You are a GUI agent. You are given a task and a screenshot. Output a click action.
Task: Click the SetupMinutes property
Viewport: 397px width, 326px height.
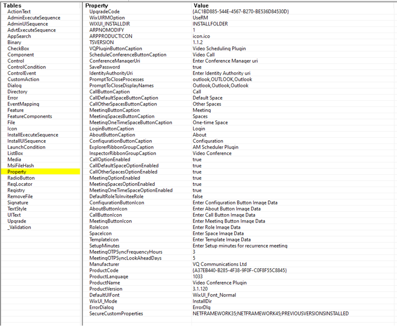[x=104, y=246]
